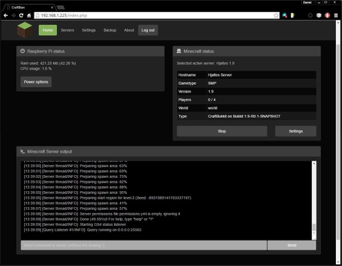342x266 pixels.
Task: Click Send to submit the server command
Action: (x=292, y=245)
